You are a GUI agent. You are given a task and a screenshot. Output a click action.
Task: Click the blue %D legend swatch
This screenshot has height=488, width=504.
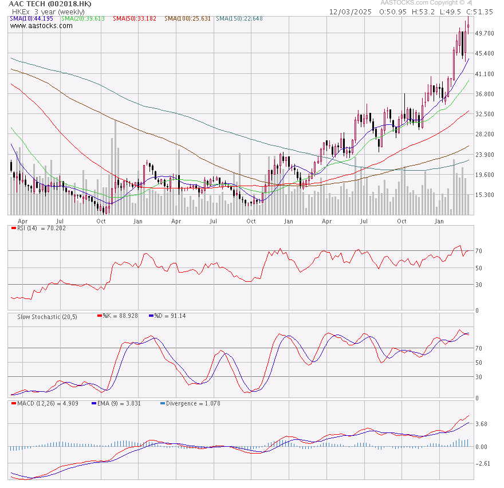(151, 316)
